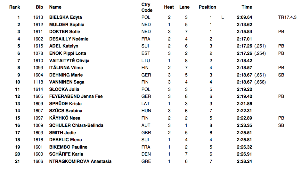Click the time 2:15.84 for DOKTER Sofie
Image resolution: width=301 pixels, height=169 pixels.
[x=245, y=32]
